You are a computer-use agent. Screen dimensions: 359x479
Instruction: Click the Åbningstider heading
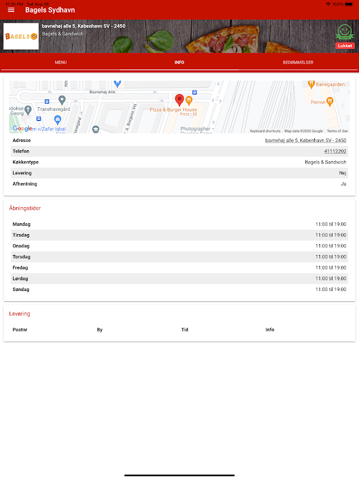coord(25,208)
